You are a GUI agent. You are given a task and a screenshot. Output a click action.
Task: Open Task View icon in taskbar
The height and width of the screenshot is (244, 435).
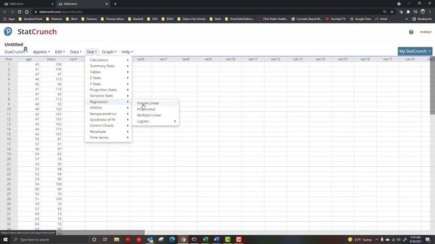pyautogui.click(x=105, y=239)
